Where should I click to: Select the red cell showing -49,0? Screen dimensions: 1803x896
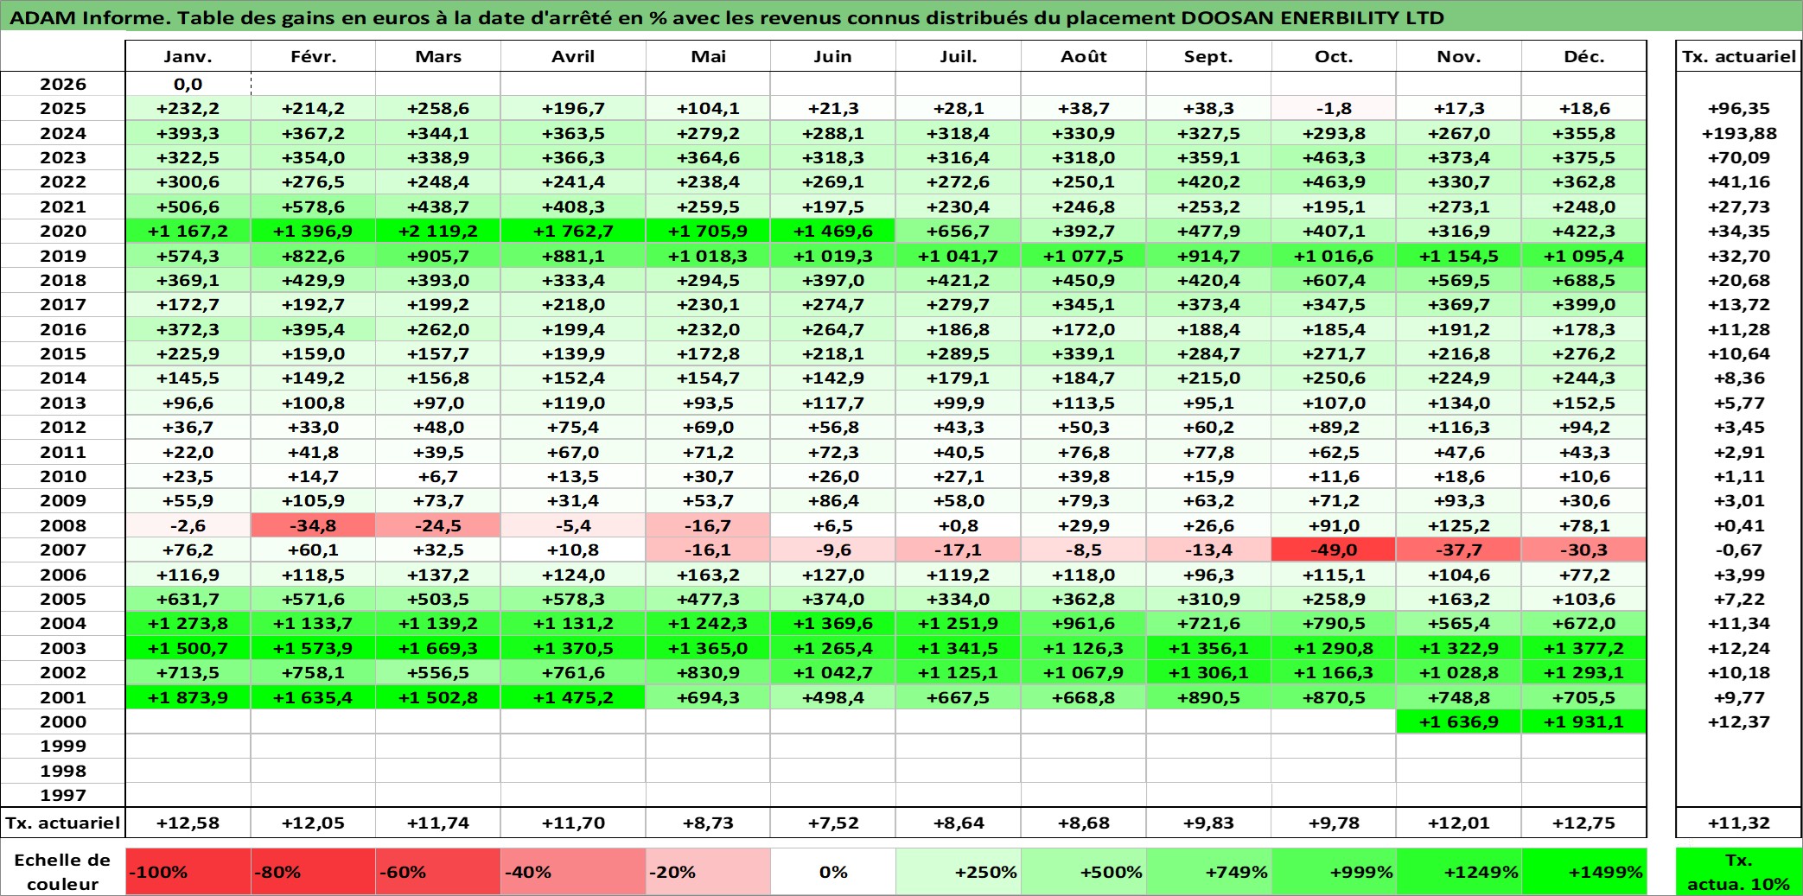1334,550
